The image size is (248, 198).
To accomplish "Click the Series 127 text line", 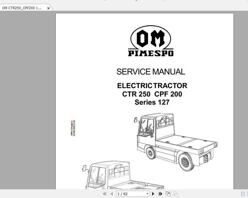I will coord(152,102).
